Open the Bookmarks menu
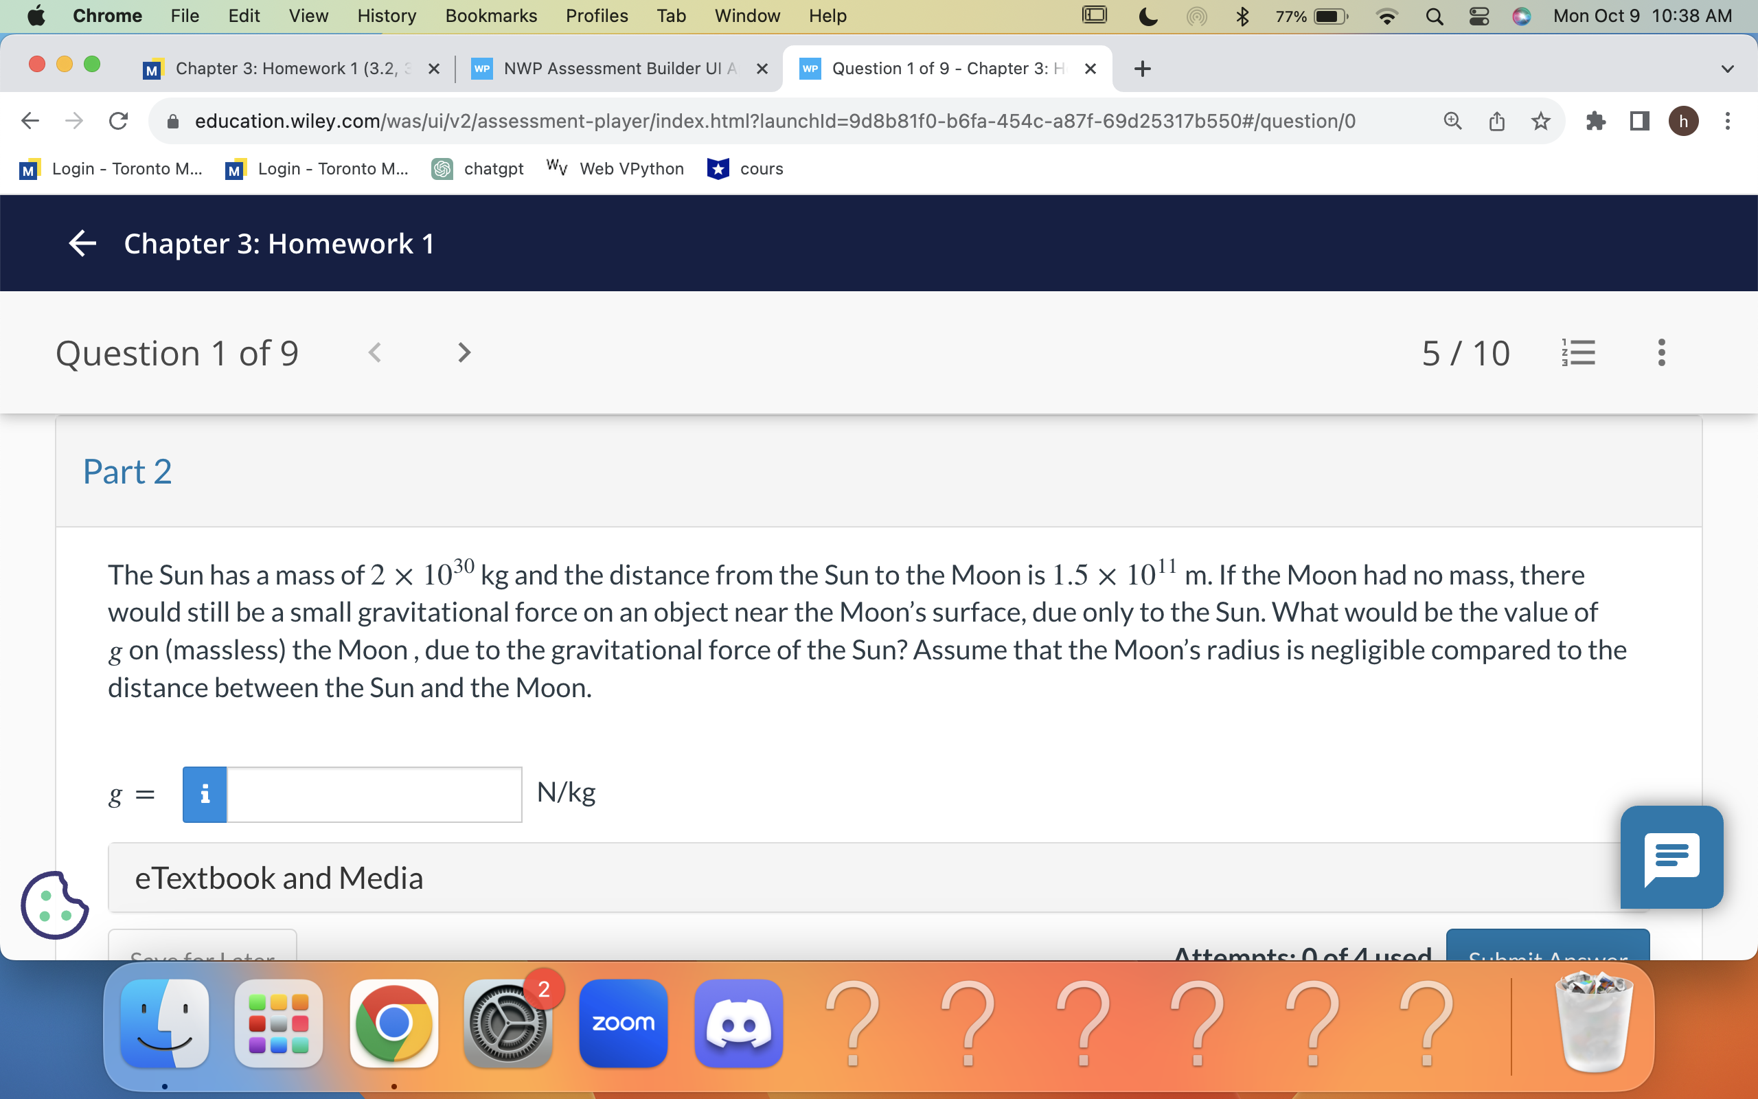The height and width of the screenshot is (1099, 1758). [490, 15]
